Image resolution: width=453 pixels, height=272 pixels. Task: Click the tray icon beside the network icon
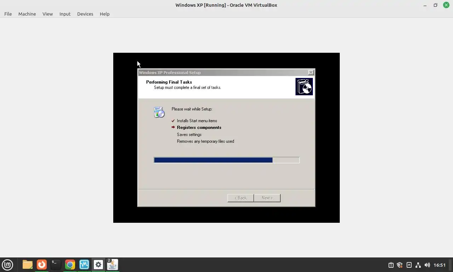(x=409, y=265)
